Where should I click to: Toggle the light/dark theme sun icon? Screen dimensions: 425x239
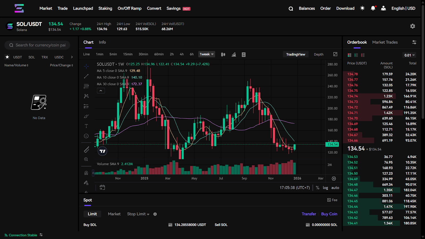coord(362,8)
